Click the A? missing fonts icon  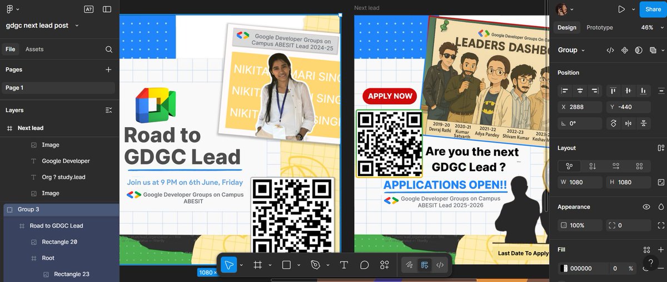click(88, 9)
